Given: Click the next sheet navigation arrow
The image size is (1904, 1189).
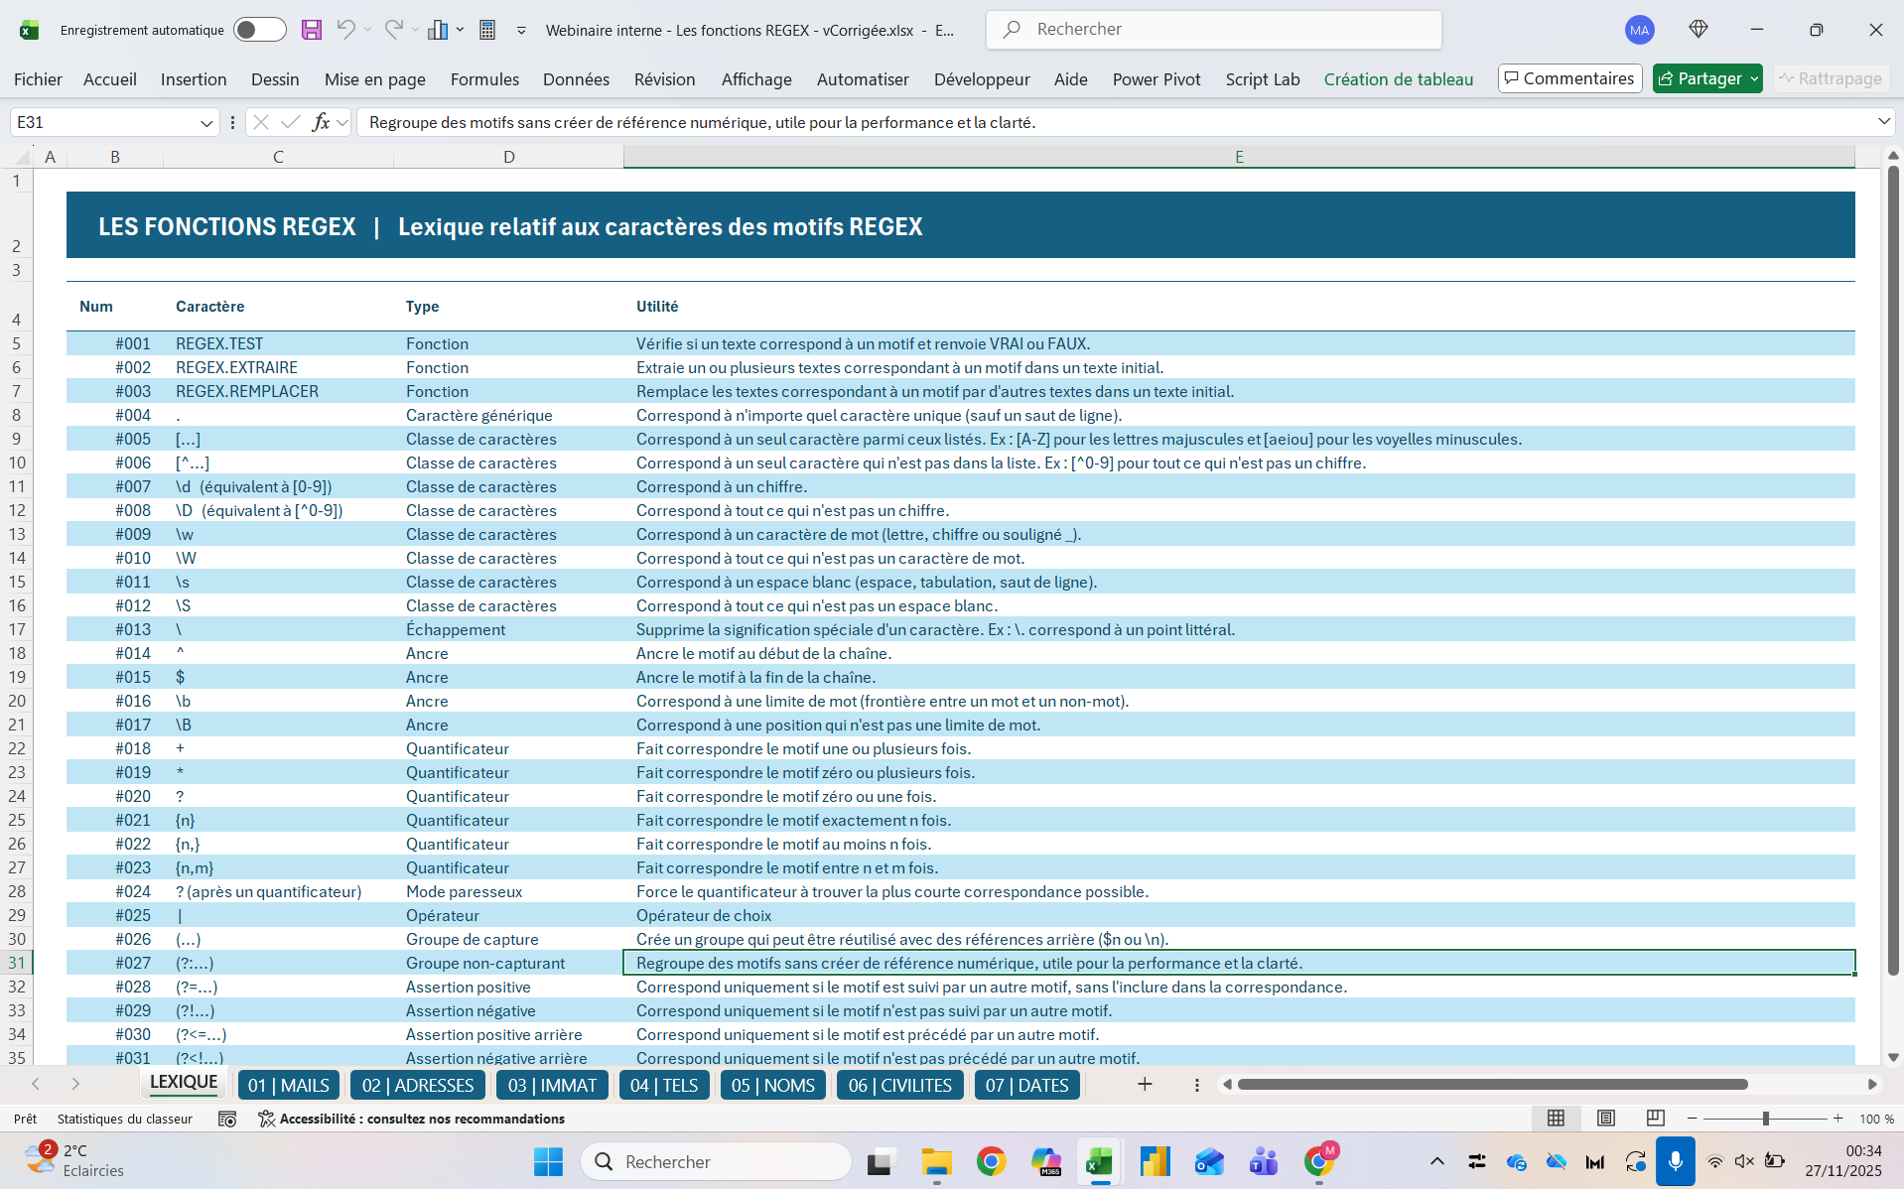Looking at the screenshot, I should 75,1084.
